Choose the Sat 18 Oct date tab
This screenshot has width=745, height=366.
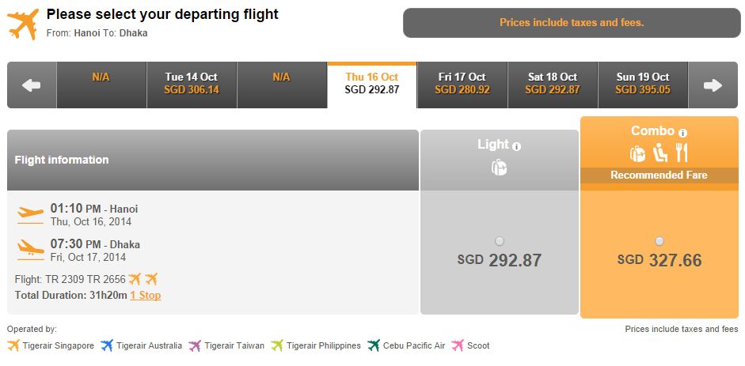553,85
